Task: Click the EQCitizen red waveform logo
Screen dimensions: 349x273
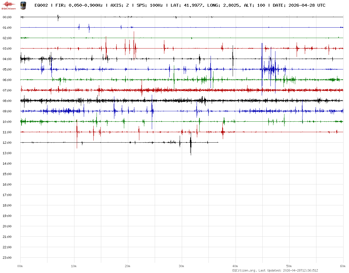Action: click(9, 5)
